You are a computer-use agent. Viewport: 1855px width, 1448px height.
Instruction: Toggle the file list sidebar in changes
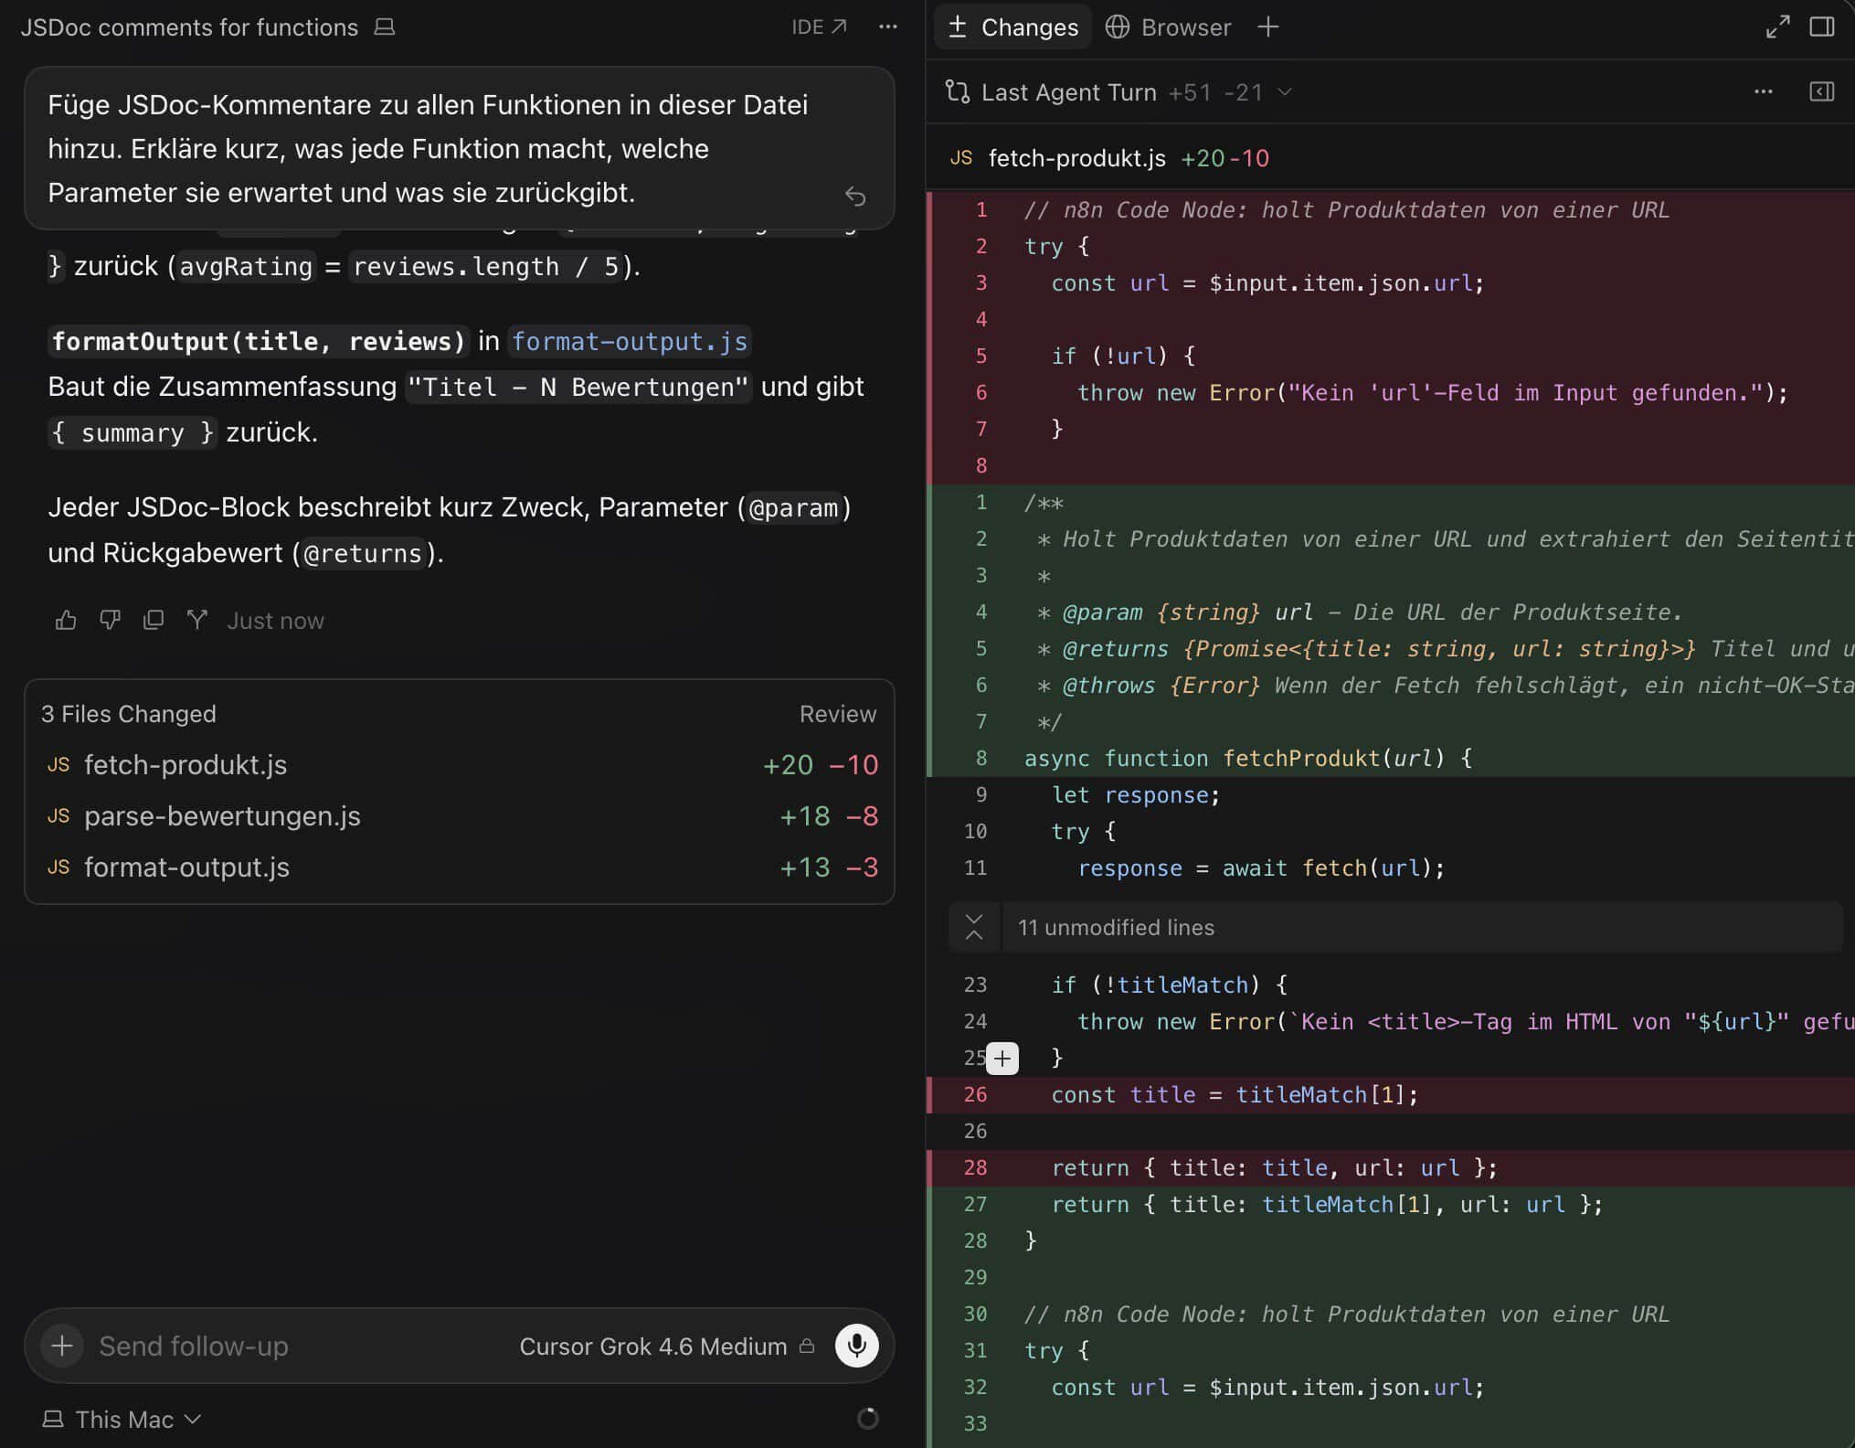click(x=1822, y=92)
